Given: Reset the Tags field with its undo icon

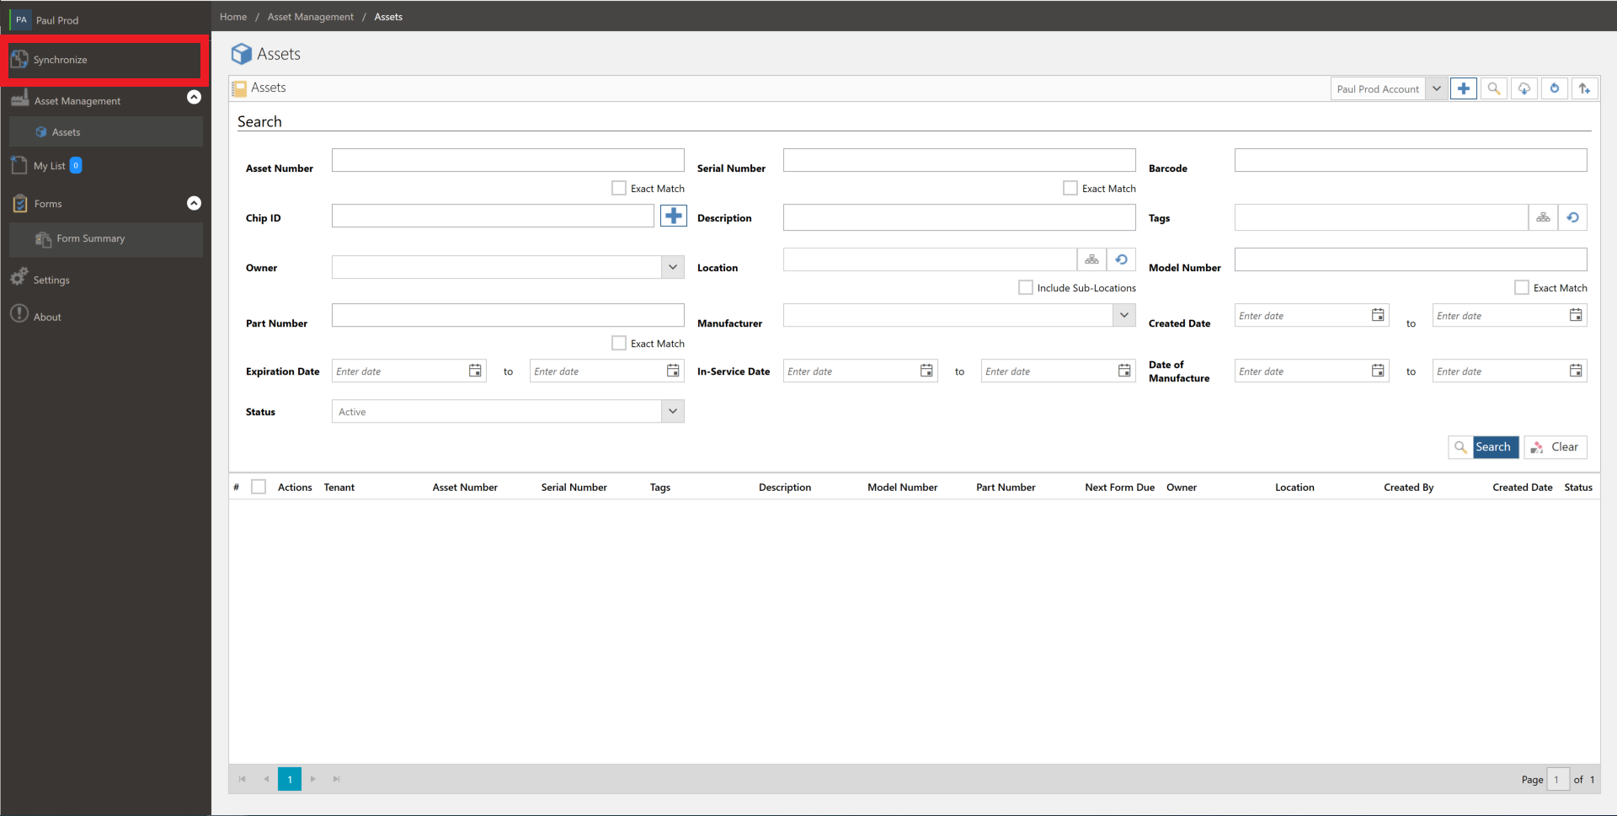Looking at the screenshot, I should point(1573,217).
